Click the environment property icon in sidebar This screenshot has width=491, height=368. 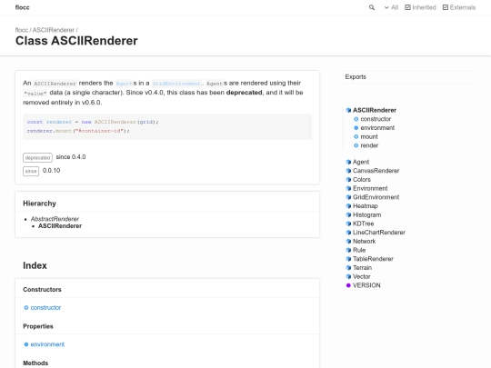pos(356,128)
